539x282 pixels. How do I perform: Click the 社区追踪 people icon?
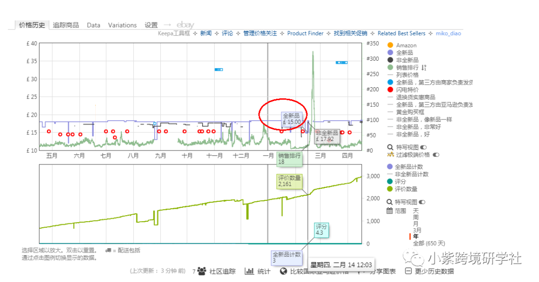[202, 271]
